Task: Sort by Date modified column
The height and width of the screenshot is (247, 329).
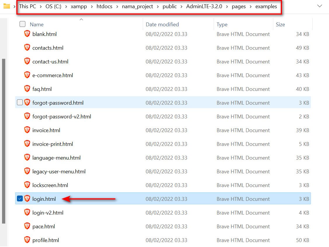Action: pyautogui.click(x=162, y=25)
